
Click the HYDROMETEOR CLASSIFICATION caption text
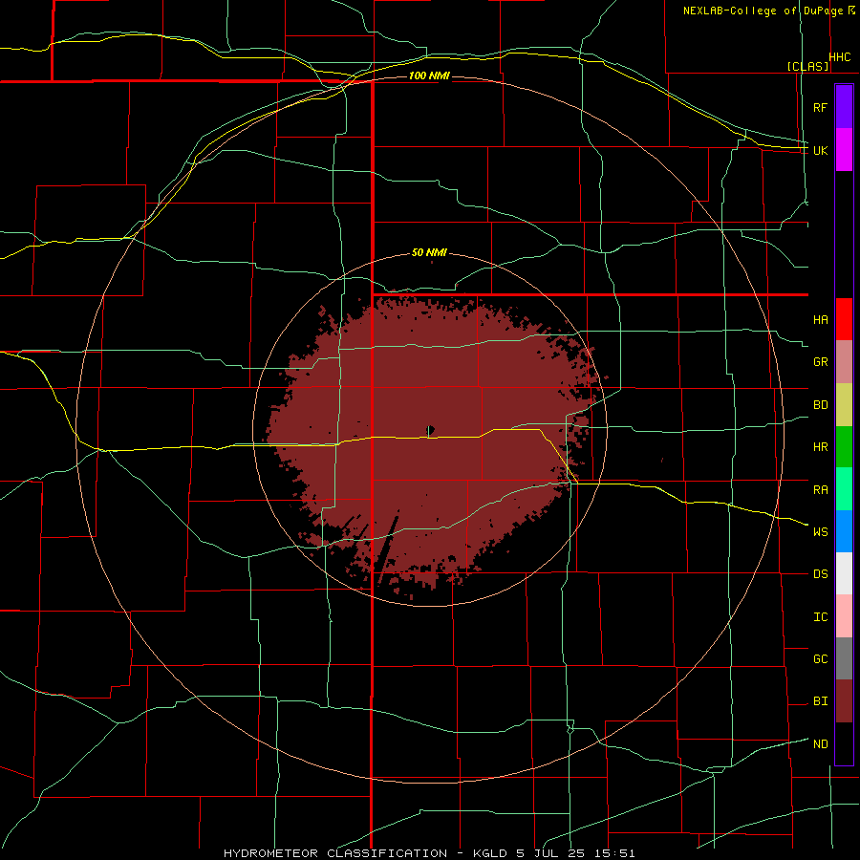point(335,853)
